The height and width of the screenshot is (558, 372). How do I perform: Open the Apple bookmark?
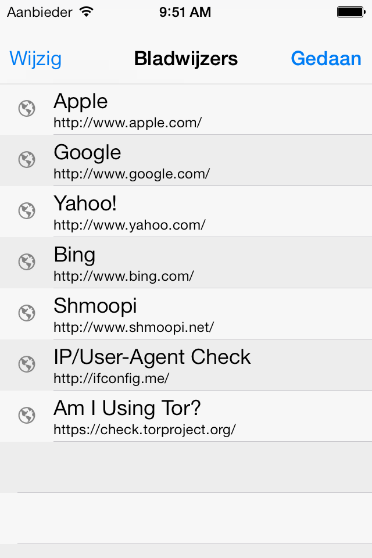coord(186,110)
